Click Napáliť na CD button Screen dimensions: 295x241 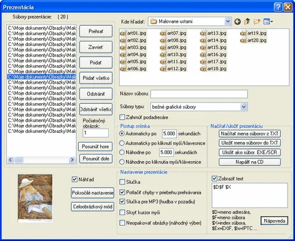tap(250, 162)
